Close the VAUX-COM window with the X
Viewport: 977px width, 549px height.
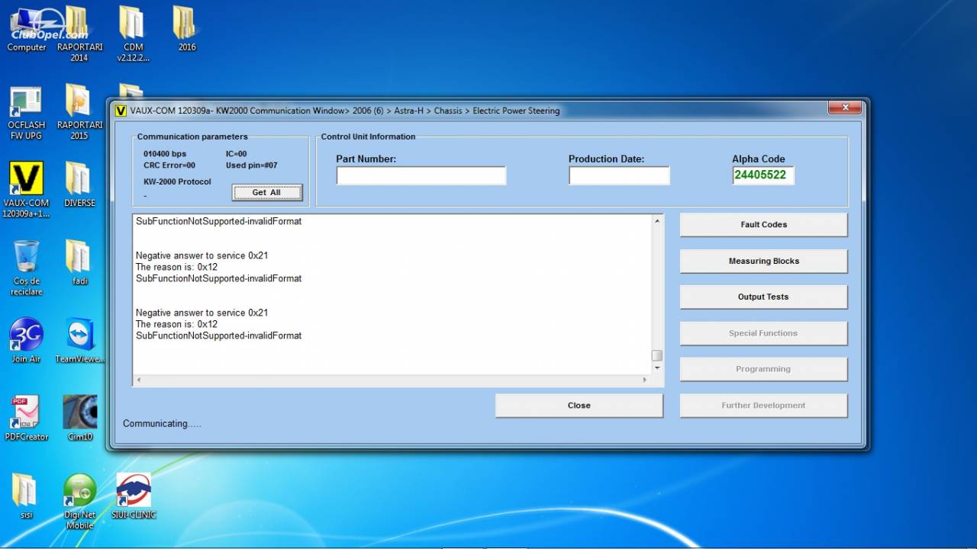coord(846,108)
